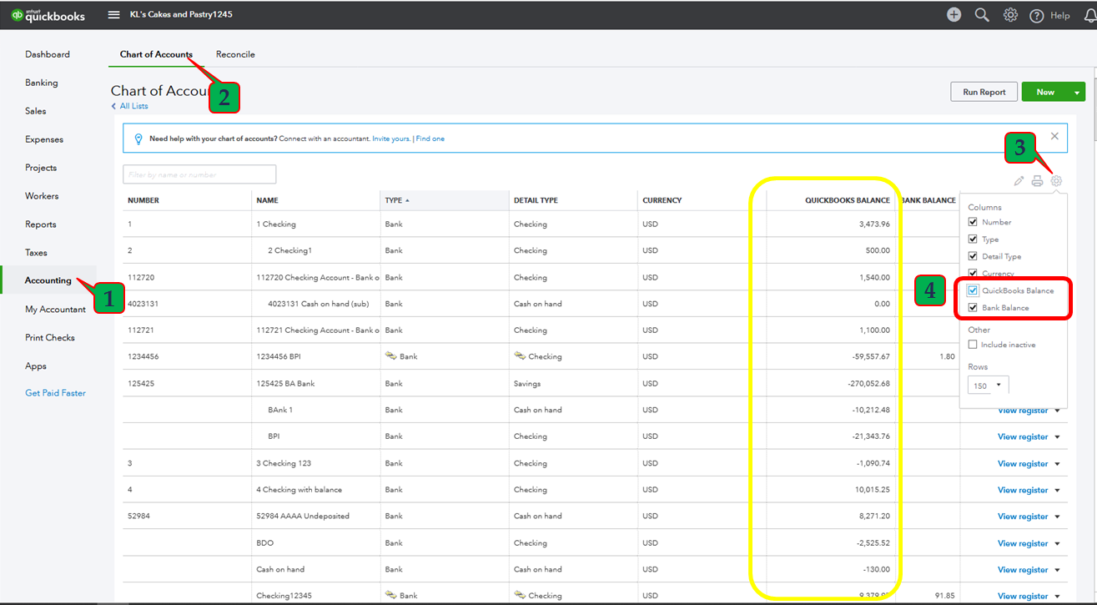Open the search magnifier icon
This screenshot has width=1097, height=605.
click(982, 15)
